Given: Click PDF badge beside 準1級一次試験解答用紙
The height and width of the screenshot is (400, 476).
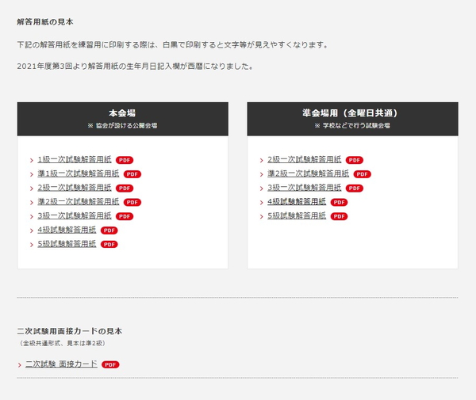Looking at the screenshot, I should click(132, 174).
